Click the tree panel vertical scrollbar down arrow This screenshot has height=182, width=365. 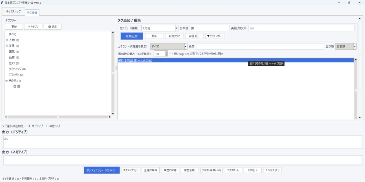[113, 114]
